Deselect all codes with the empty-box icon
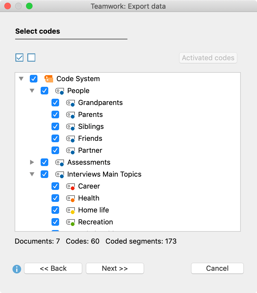 coord(31,58)
